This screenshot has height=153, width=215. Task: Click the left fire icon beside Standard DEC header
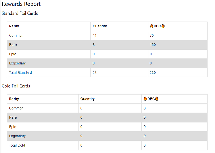pyautogui.click(x=151, y=26)
